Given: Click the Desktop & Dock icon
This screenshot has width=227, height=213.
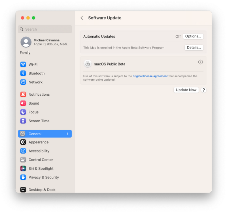Looking at the screenshot, I should click(23, 190).
